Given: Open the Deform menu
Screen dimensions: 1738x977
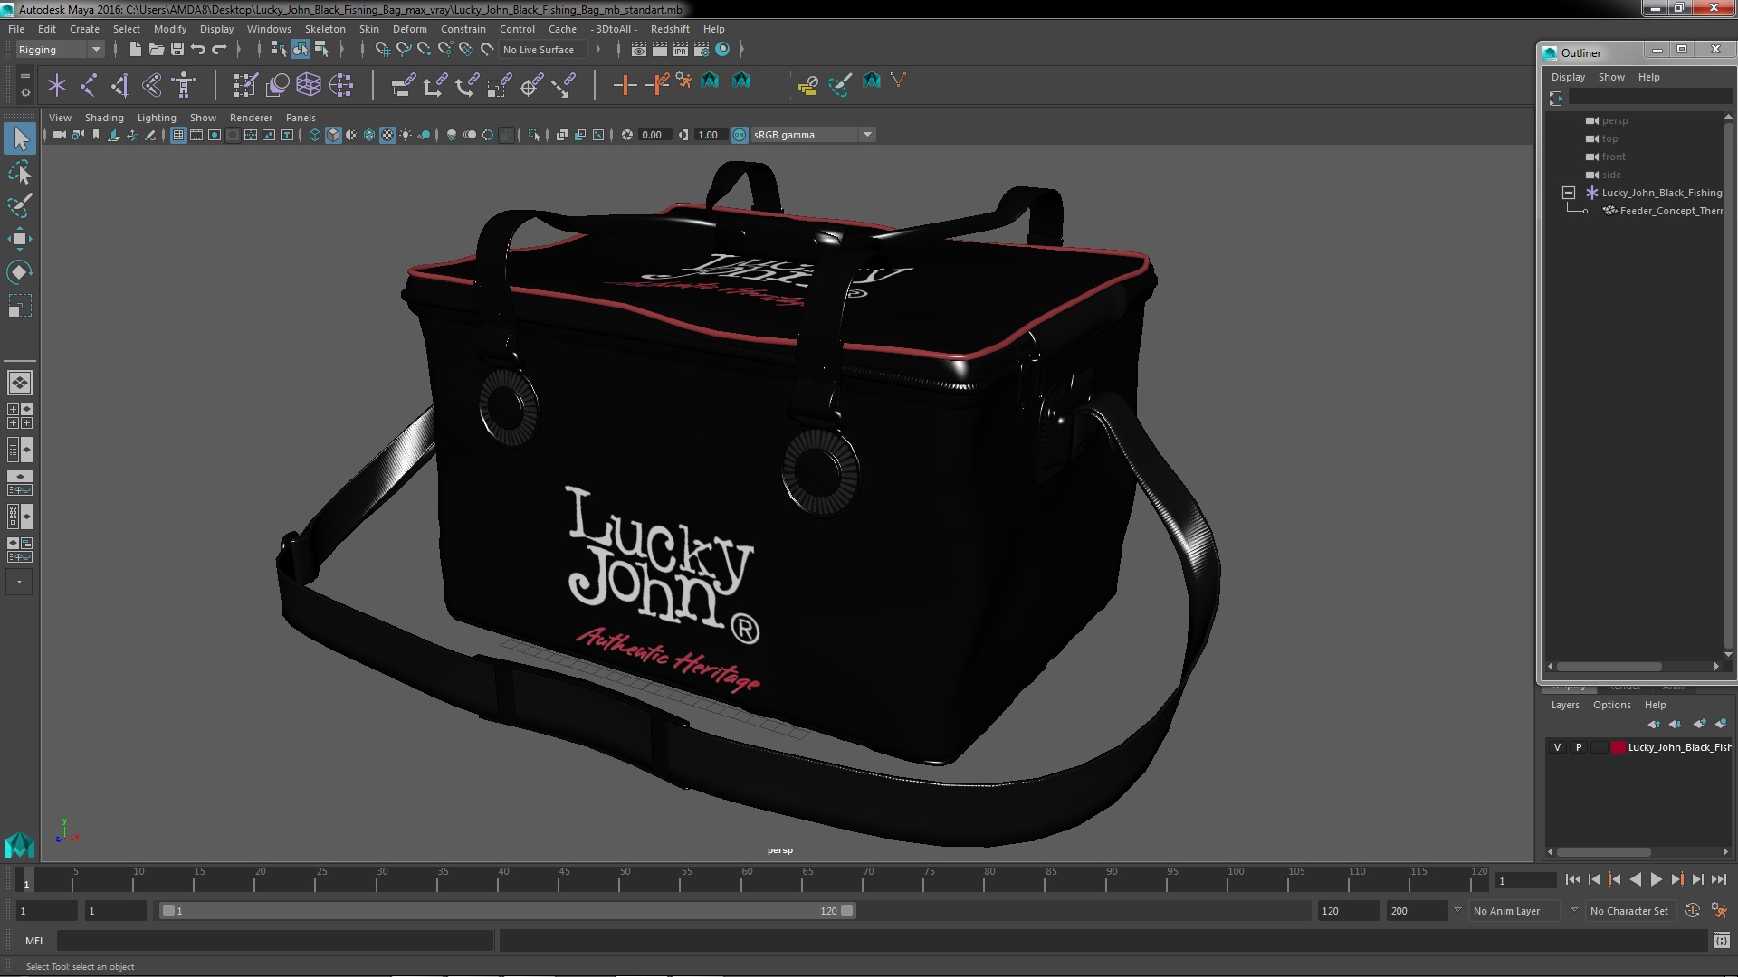Looking at the screenshot, I should 409,29.
